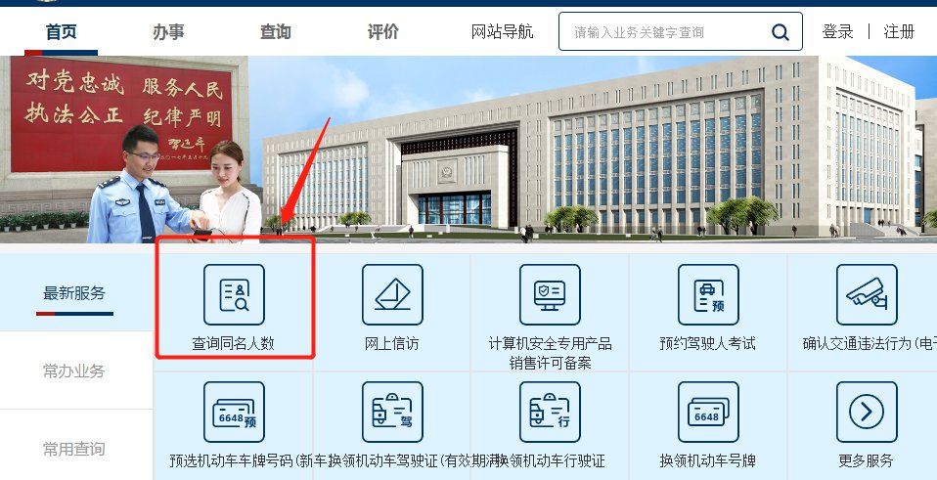Open the 确认交通违法行为 camera icon
937x480 pixels.
867,295
